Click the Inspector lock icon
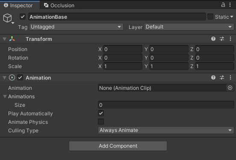 click(x=223, y=5)
